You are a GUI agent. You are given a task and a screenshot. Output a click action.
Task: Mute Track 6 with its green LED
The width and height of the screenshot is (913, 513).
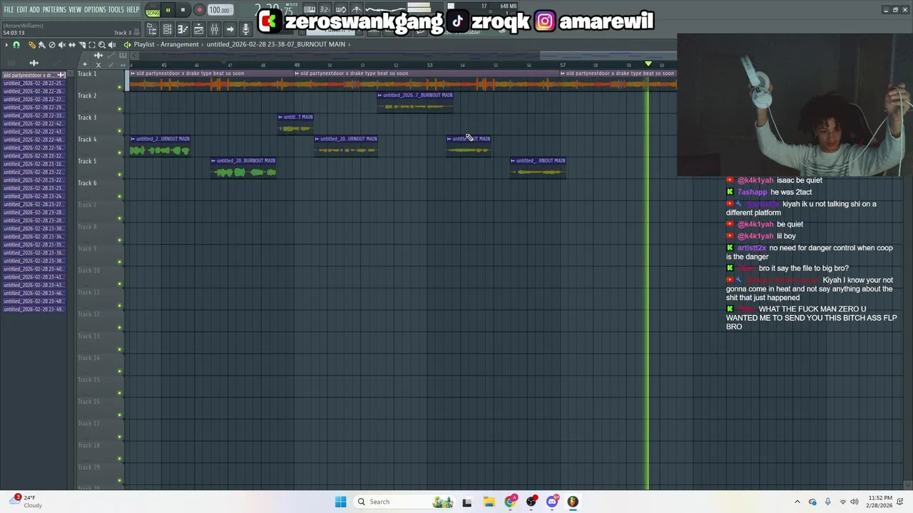point(120,197)
